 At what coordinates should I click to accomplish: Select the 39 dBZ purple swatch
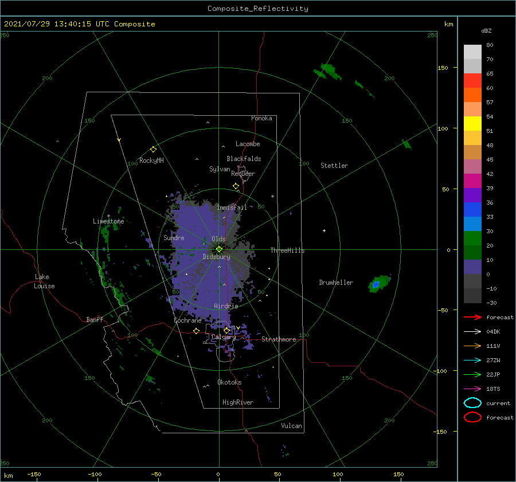click(x=472, y=195)
